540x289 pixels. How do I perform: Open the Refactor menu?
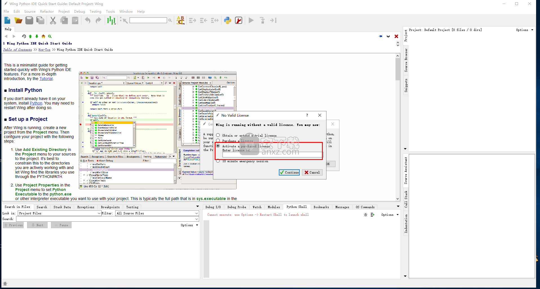click(47, 12)
